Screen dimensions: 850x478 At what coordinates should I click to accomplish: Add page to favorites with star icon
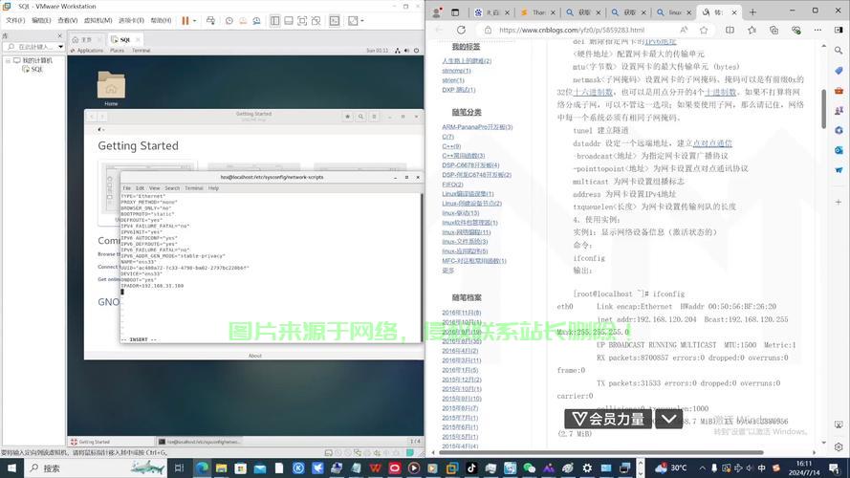pyautogui.click(x=704, y=30)
